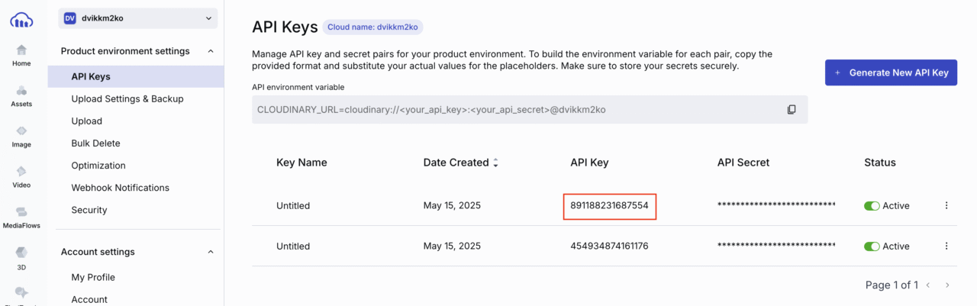The width and height of the screenshot is (977, 306).
Task: Click the Key Name column header
Action: [301, 163]
